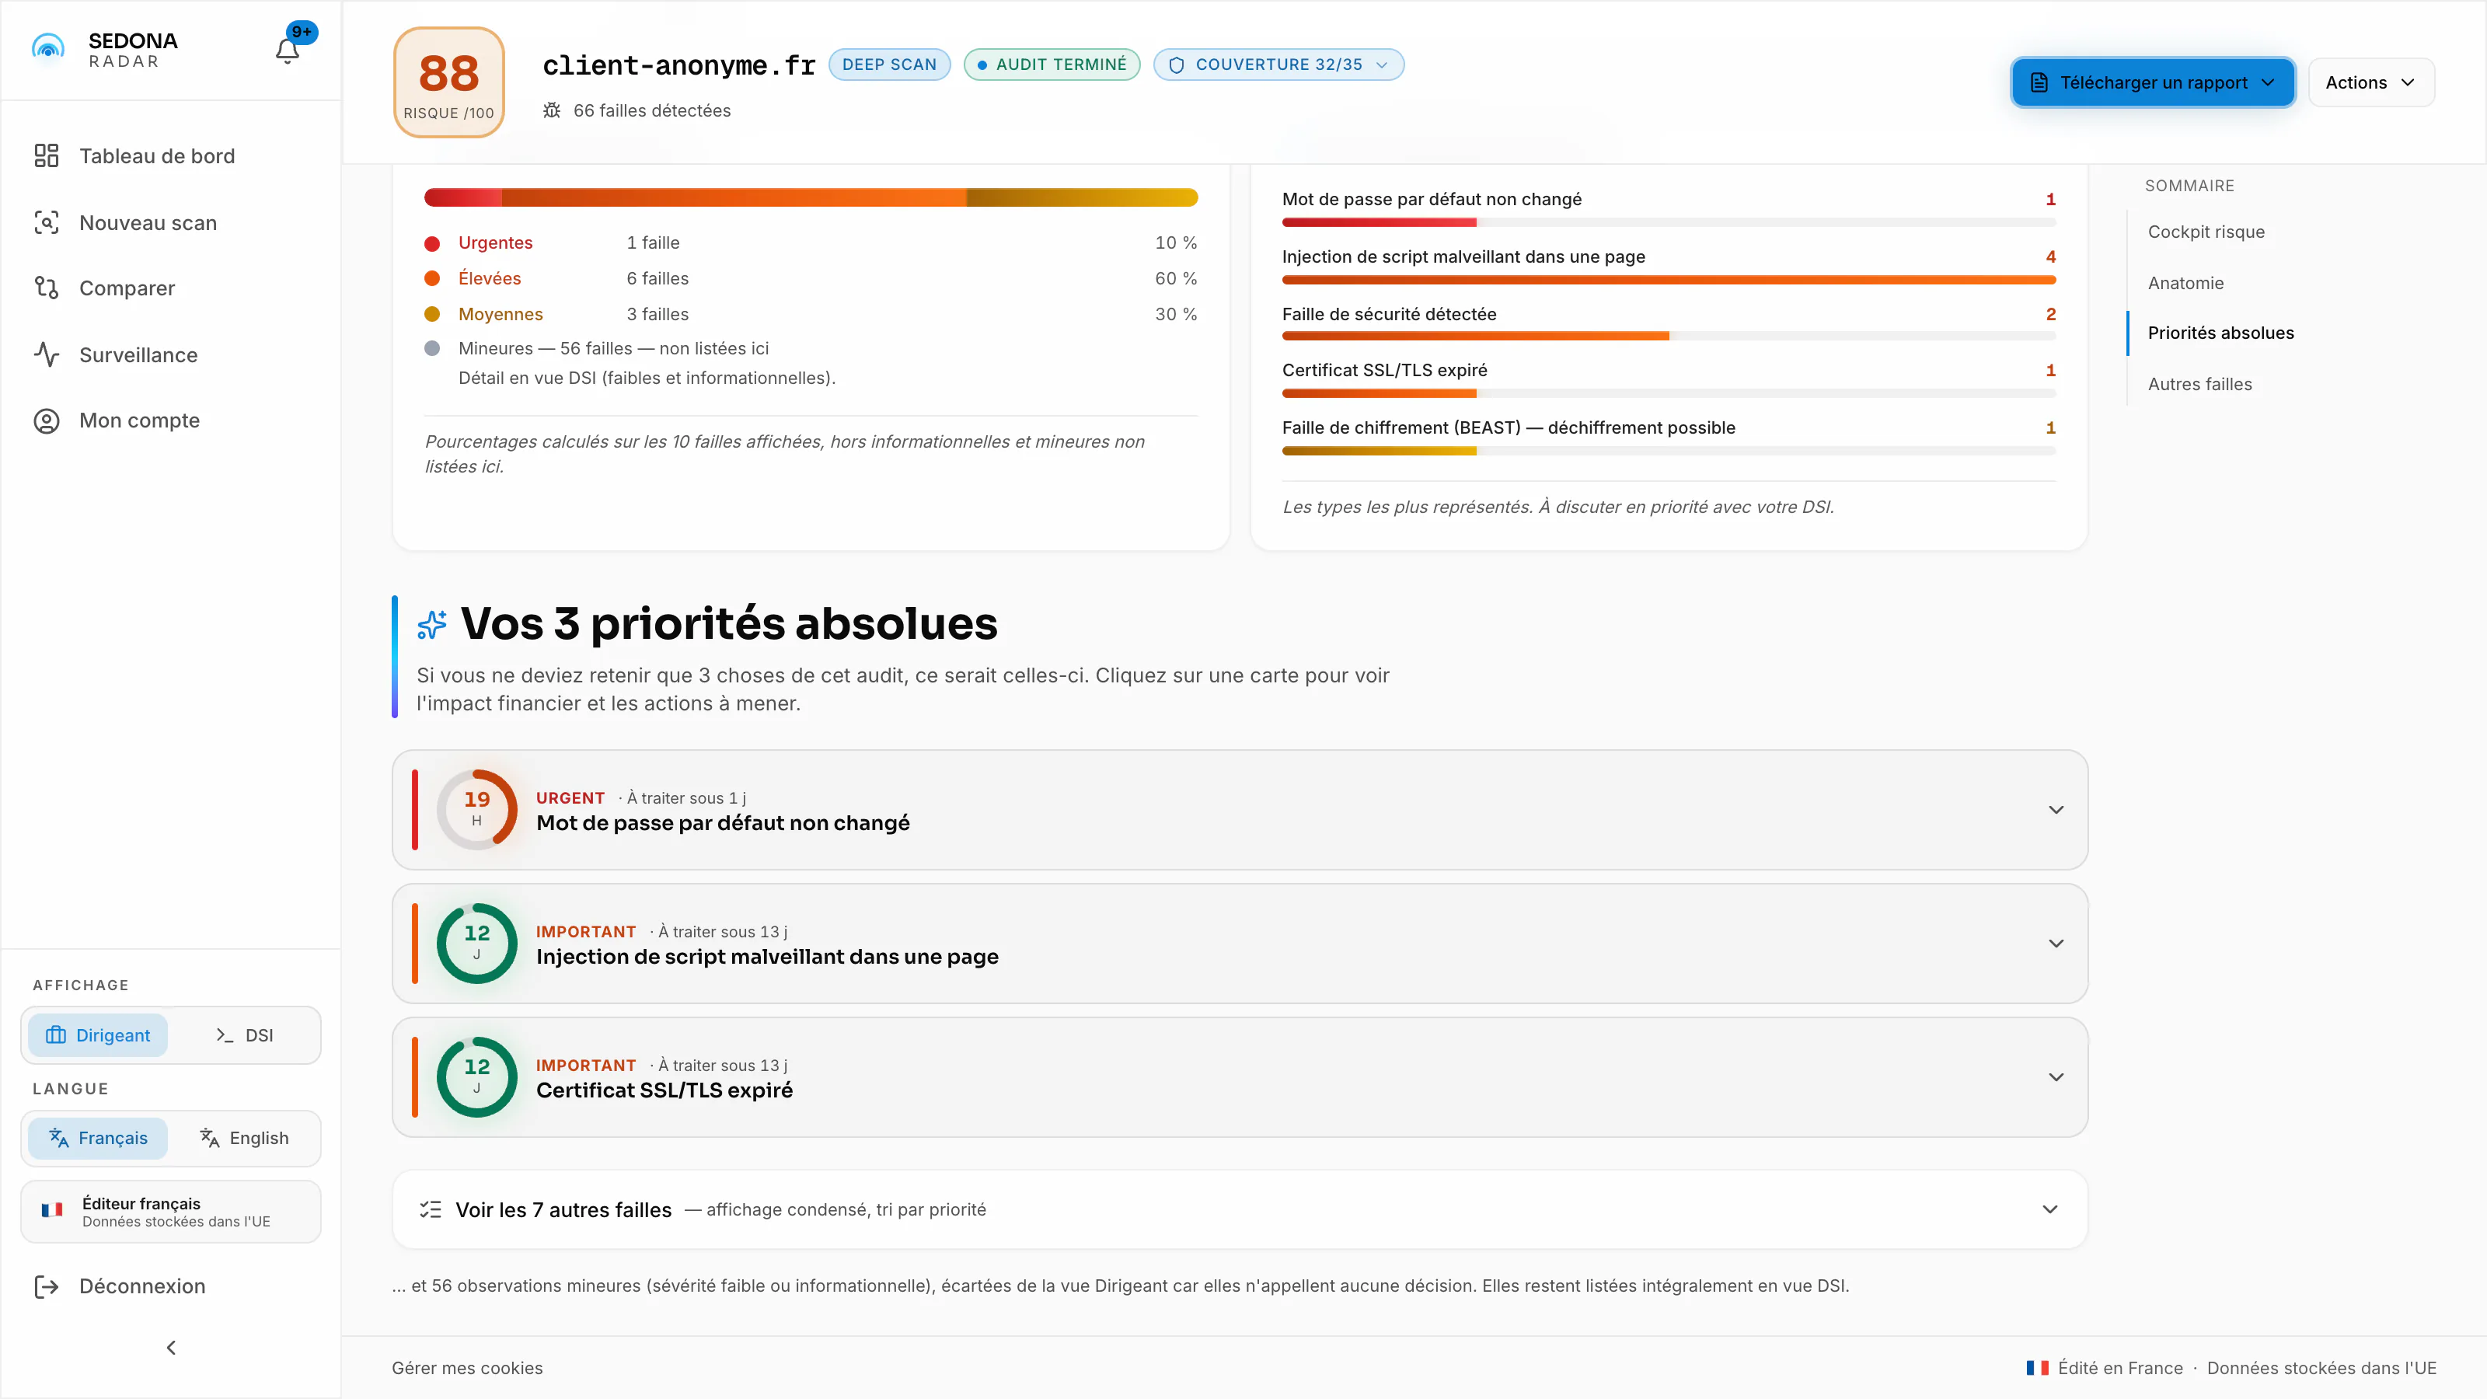Click the Tableau de bord grid icon
Image resolution: width=2487 pixels, height=1399 pixels.
coord(47,155)
